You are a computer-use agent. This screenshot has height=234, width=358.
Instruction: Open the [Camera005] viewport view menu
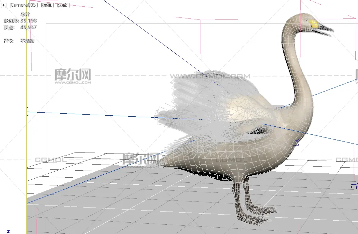23,5
